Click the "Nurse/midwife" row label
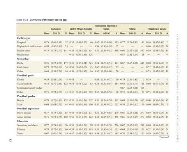This screenshot has width=187, height=152. (x=25, y=84)
